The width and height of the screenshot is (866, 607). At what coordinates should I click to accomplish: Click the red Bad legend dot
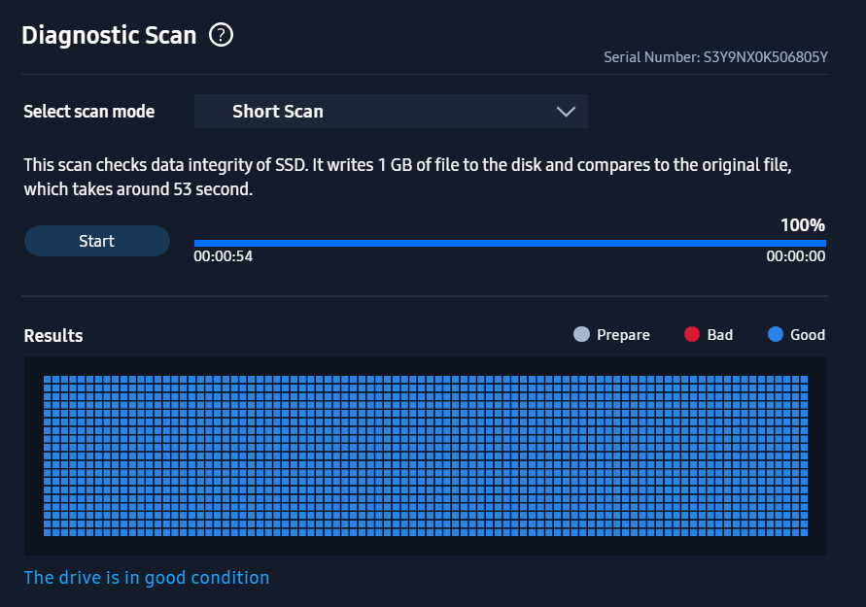coord(692,334)
